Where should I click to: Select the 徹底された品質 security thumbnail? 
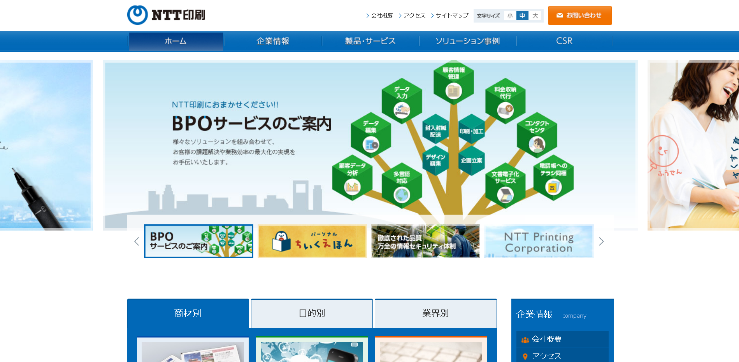(425, 241)
